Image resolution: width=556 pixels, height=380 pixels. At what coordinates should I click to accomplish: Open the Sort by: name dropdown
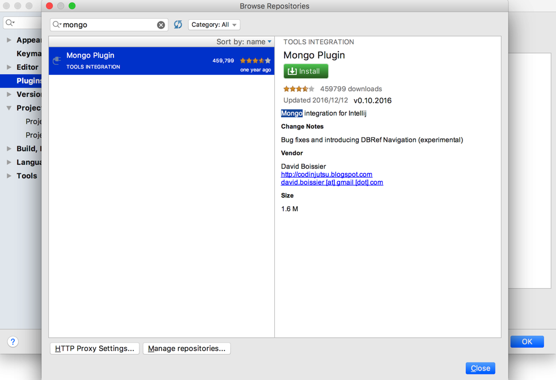point(244,42)
